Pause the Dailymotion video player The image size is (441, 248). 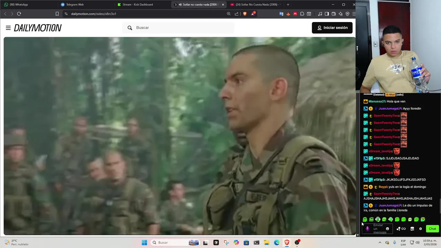click(x=180, y=136)
